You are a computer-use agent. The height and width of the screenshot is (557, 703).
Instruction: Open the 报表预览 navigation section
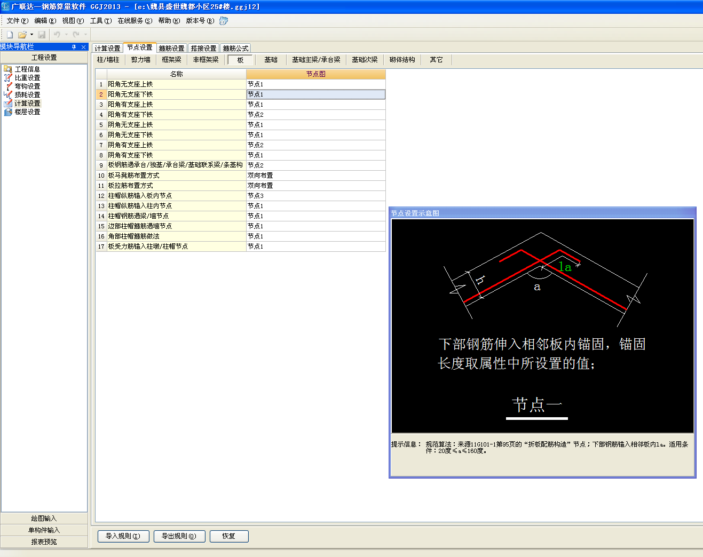44,542
